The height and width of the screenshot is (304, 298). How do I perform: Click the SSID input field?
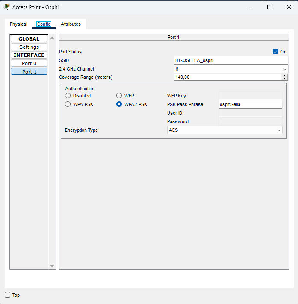click(x=231, y=60)
